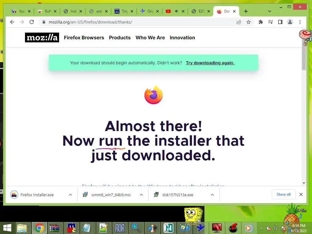Switch to the E2G tab
Viewport: 312px width, 234px height.
(198, 11)
